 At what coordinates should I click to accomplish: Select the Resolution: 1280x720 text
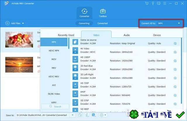(121, 87)
